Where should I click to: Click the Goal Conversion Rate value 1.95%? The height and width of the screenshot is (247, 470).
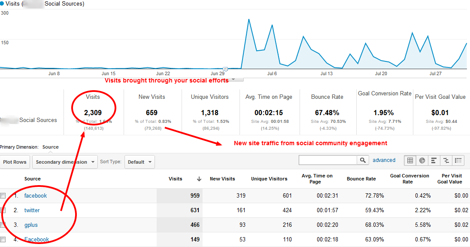coord(383,113)
